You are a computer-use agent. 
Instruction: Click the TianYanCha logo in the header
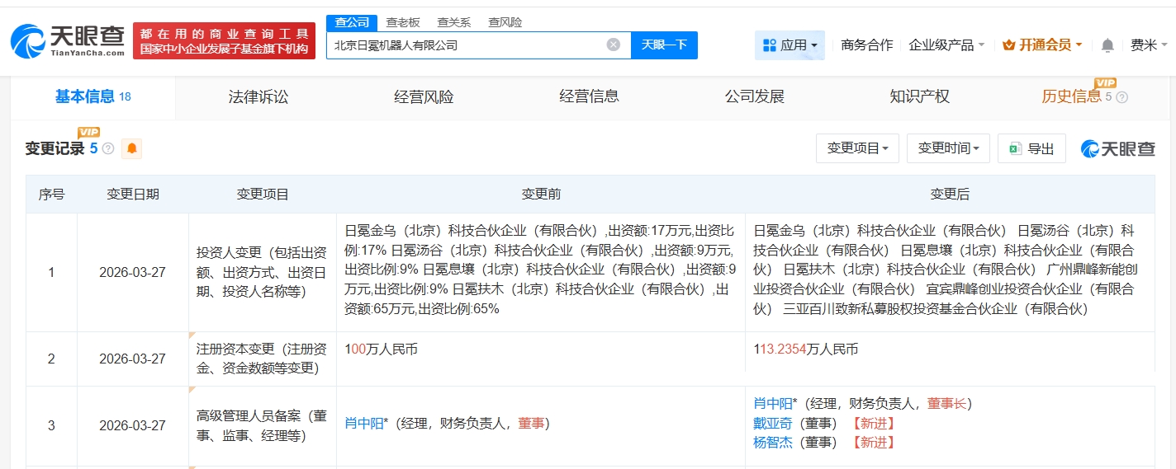(x=68, y=40)
